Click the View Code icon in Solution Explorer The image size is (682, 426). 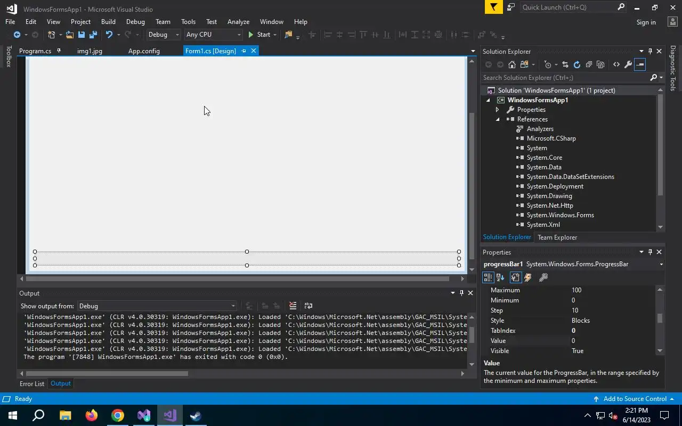pos(616,64)
